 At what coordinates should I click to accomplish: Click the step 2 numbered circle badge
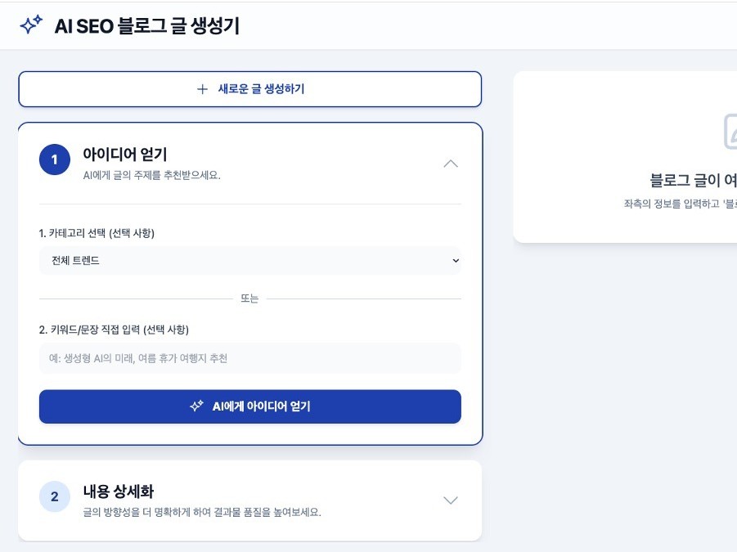tap(55, 497)
